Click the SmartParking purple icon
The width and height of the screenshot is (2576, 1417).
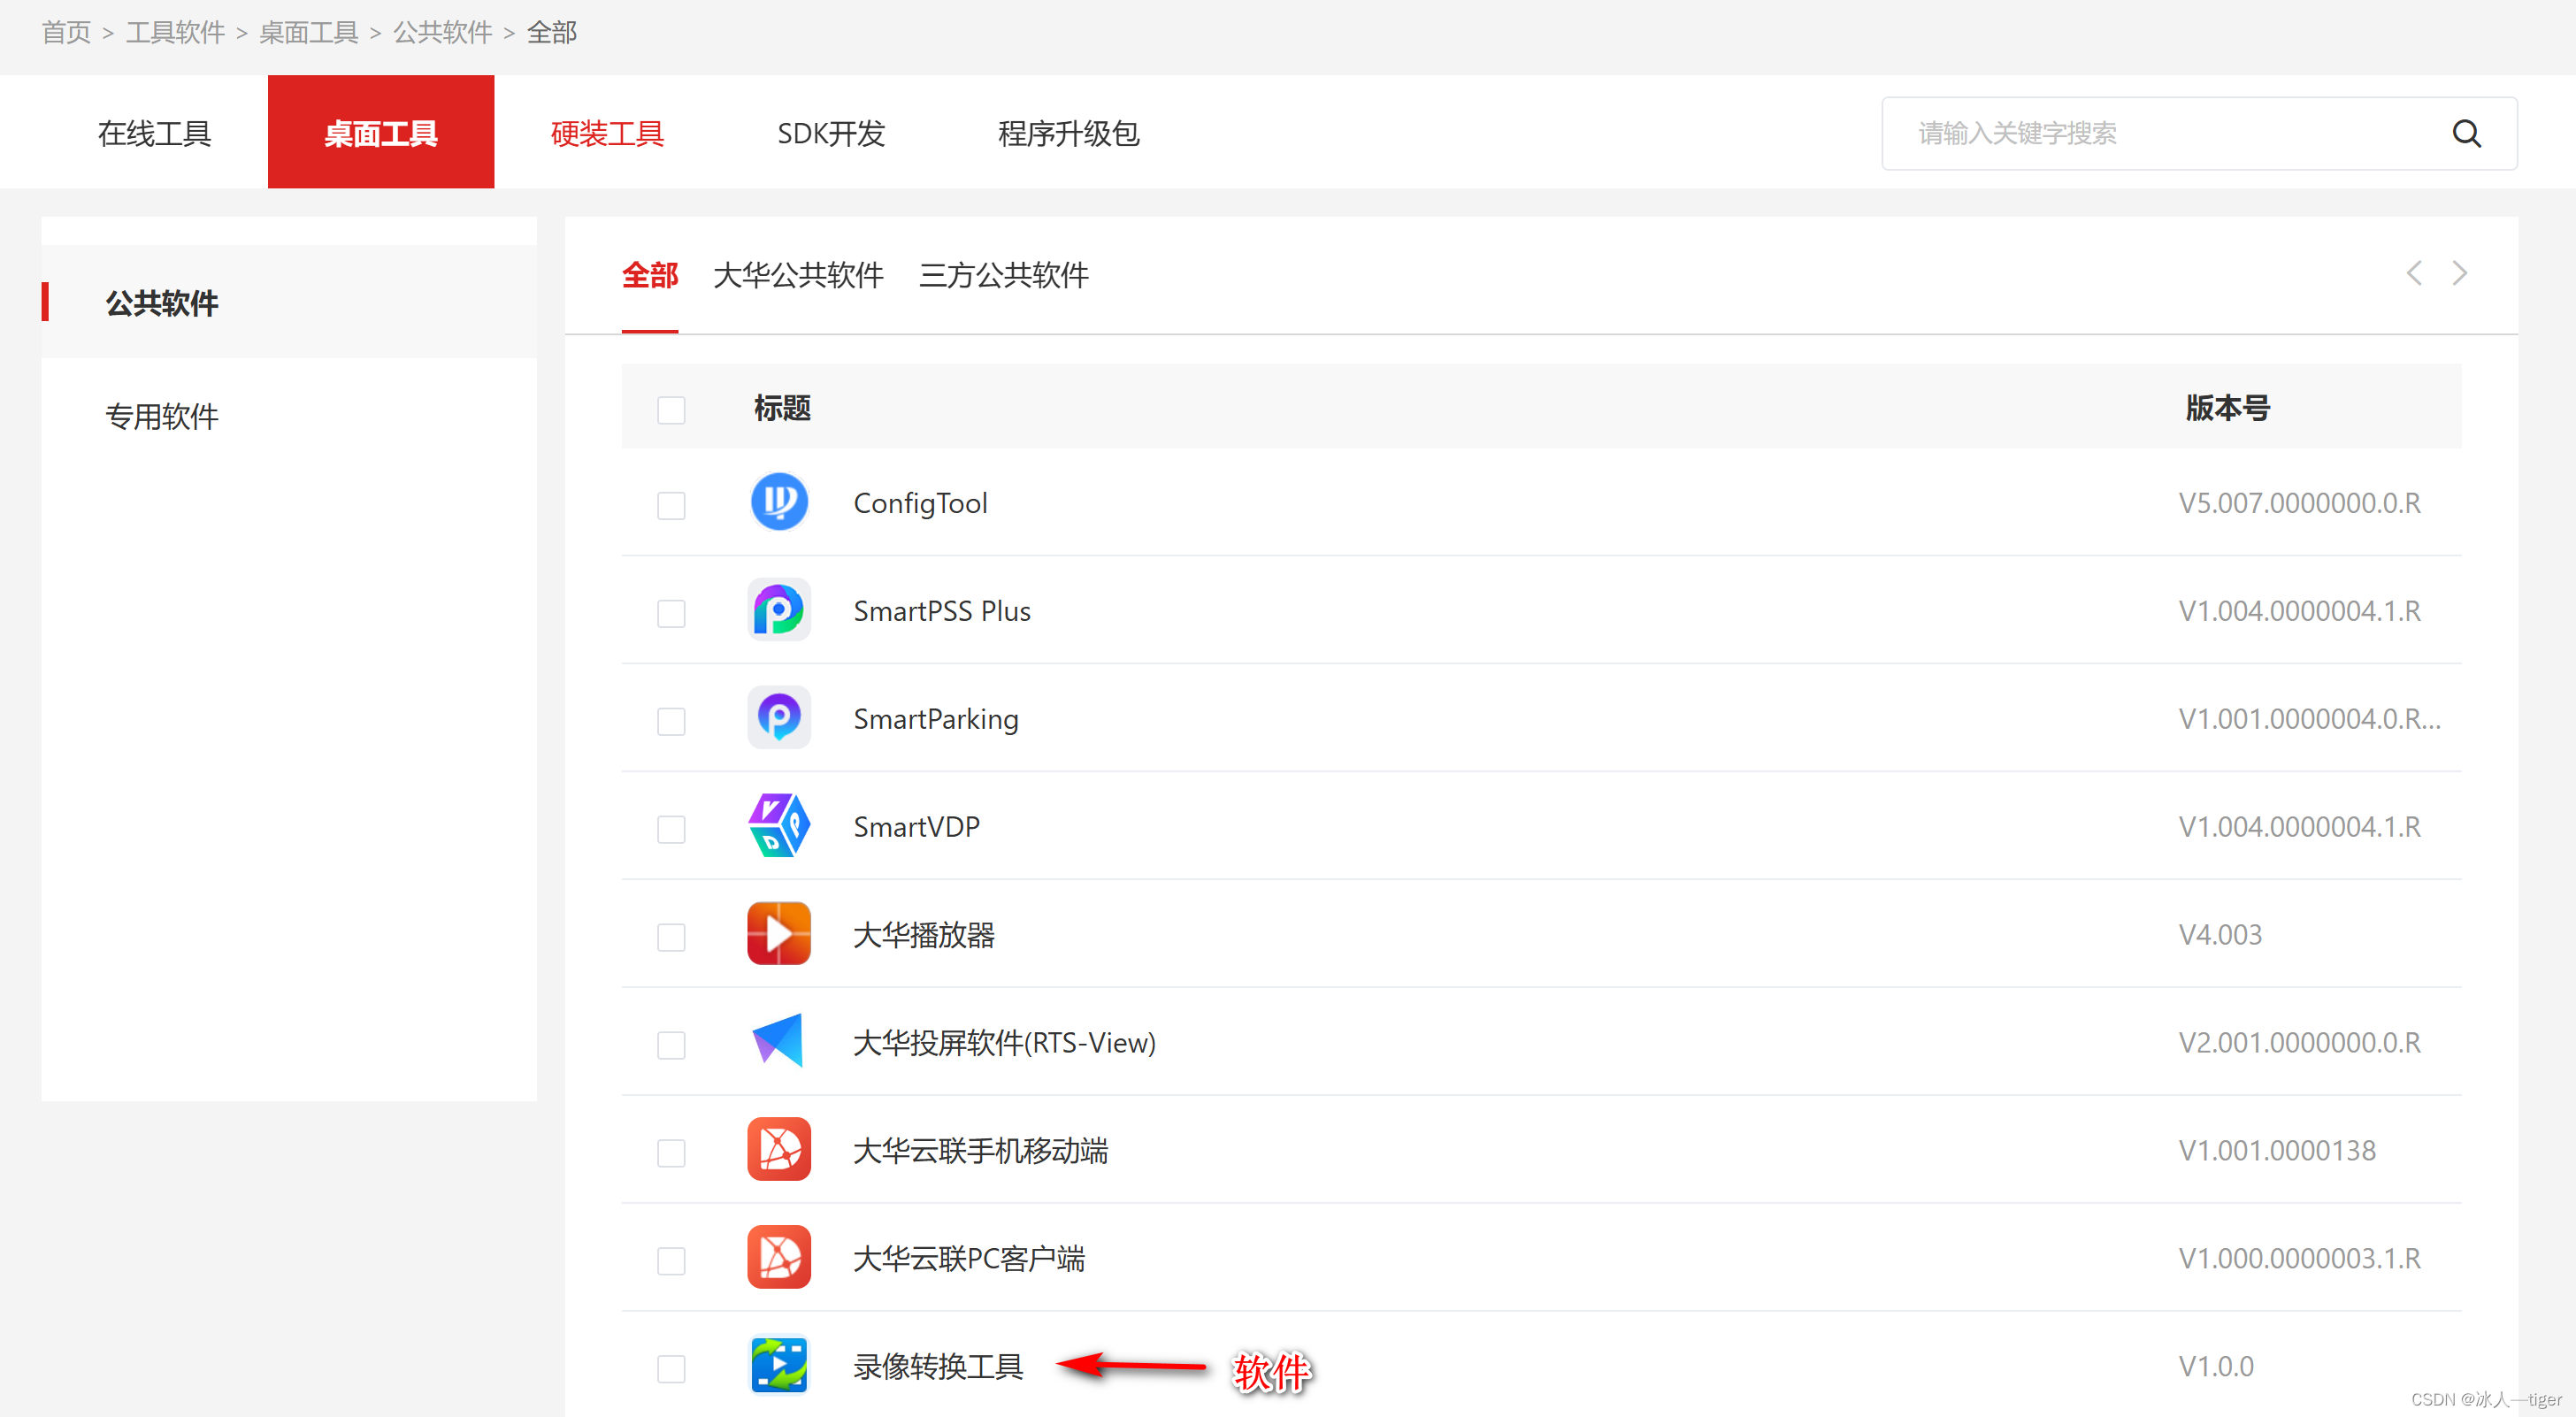point(779,718)
